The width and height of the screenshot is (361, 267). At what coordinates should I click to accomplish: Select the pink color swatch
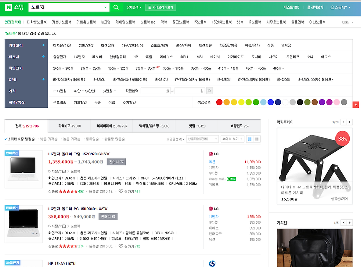(337, 102)
